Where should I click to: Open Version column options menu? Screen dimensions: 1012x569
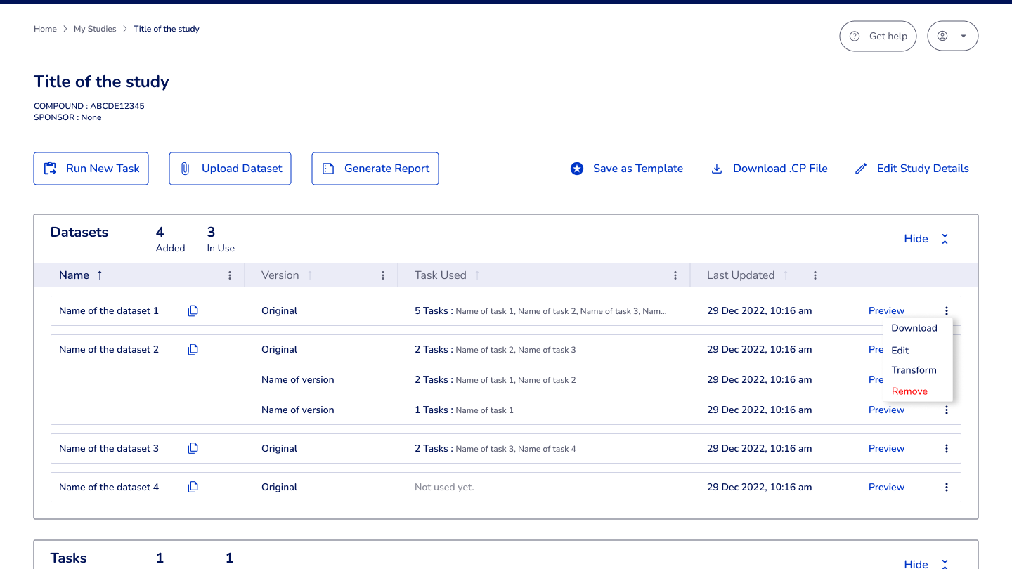click(383, 275)
